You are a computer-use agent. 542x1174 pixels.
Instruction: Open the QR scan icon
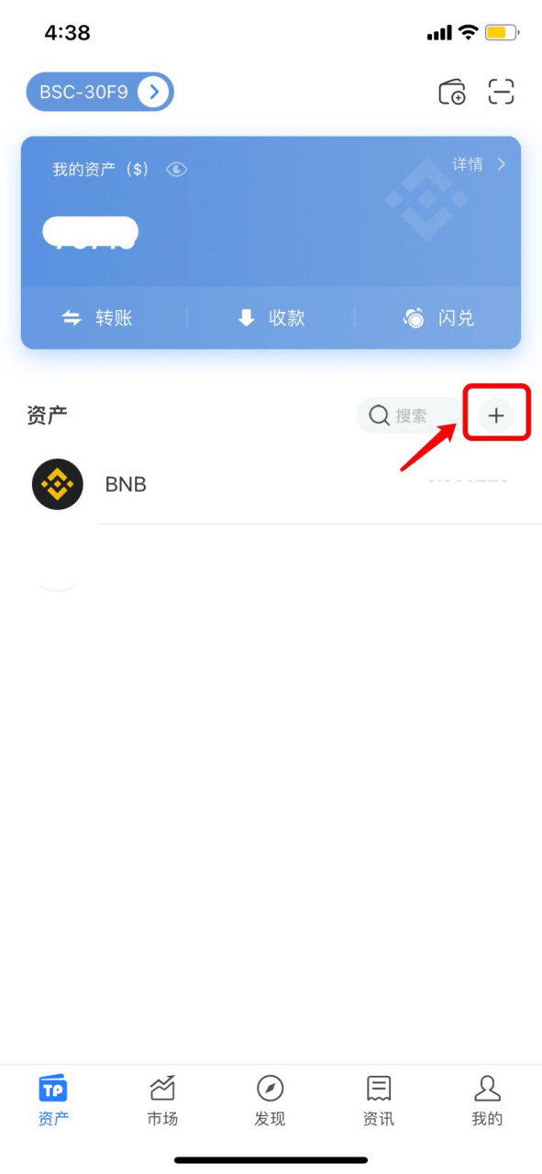[x=502, y=92]
